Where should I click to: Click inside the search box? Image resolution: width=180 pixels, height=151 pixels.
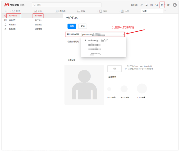pyautogui.click(x=67, y=5)
